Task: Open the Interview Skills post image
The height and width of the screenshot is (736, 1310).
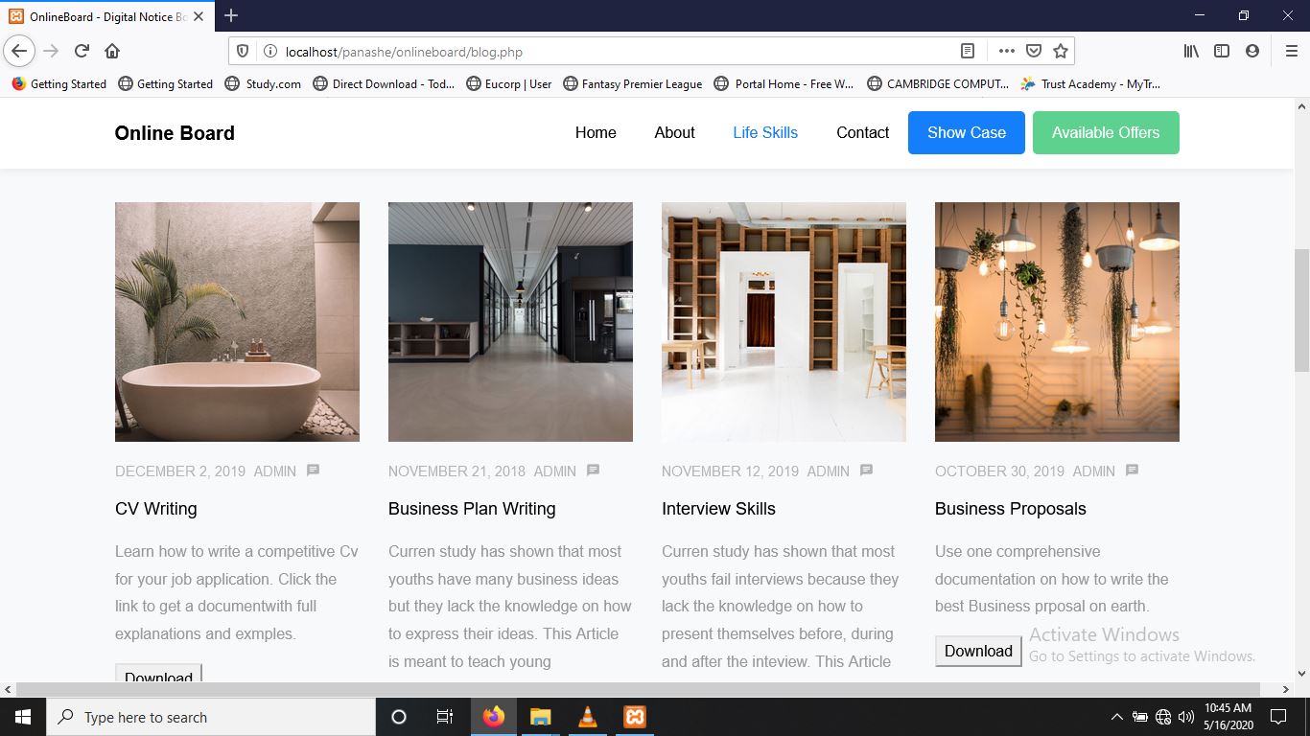Action: pos(784,321)
